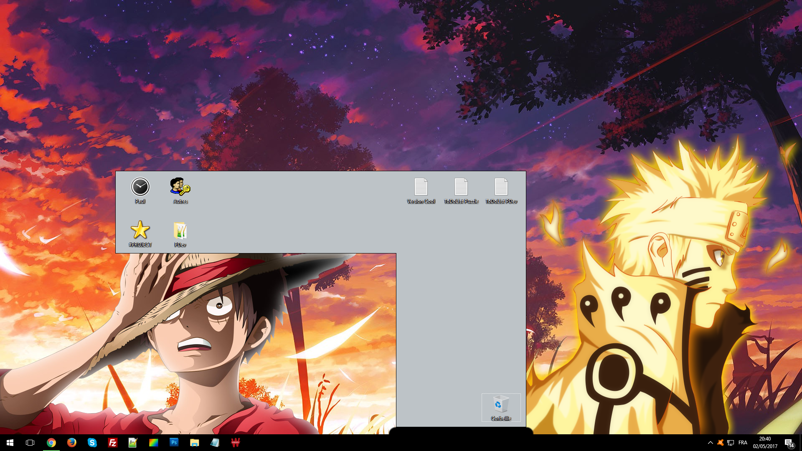The image size is (802, 451).
Task: Open the ToDoList Puzzle file
Action: tap(461, 190)
